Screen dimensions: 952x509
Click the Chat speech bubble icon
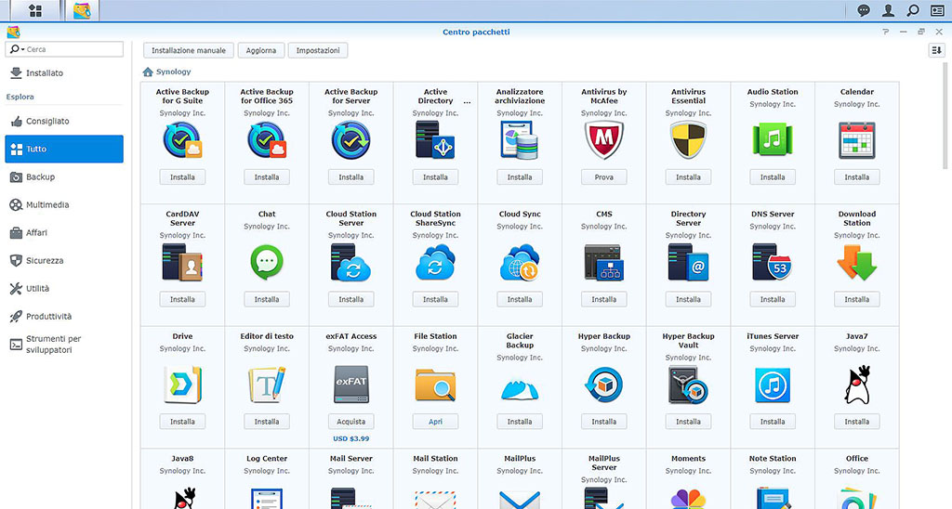[x=267, y=262]
